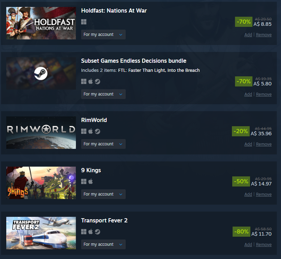Remove RimWorld from the cart
Screen dimensions: 281x259
[x=264, y=144]
